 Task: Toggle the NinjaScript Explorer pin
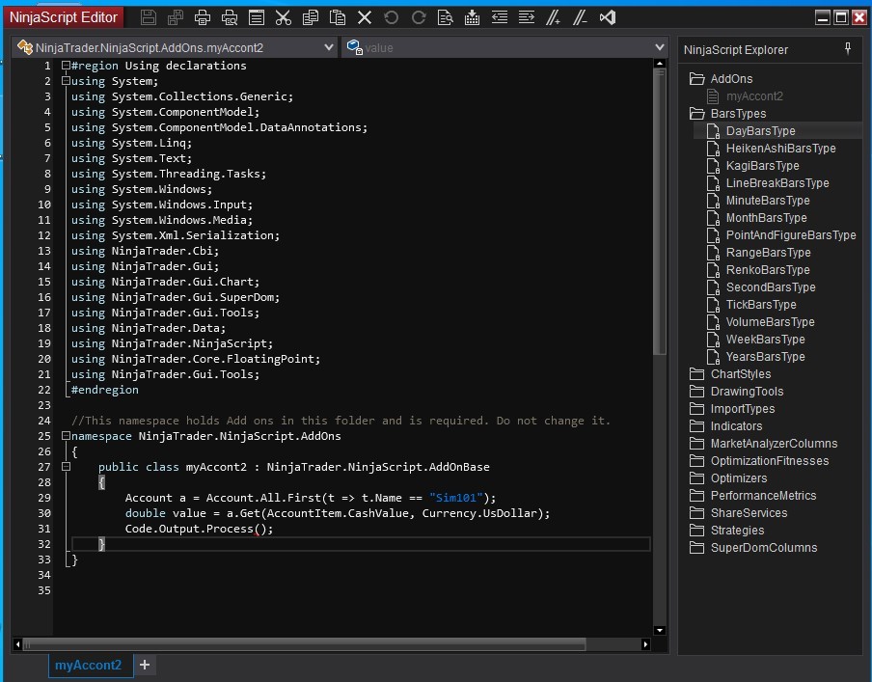tap(848, 49)
